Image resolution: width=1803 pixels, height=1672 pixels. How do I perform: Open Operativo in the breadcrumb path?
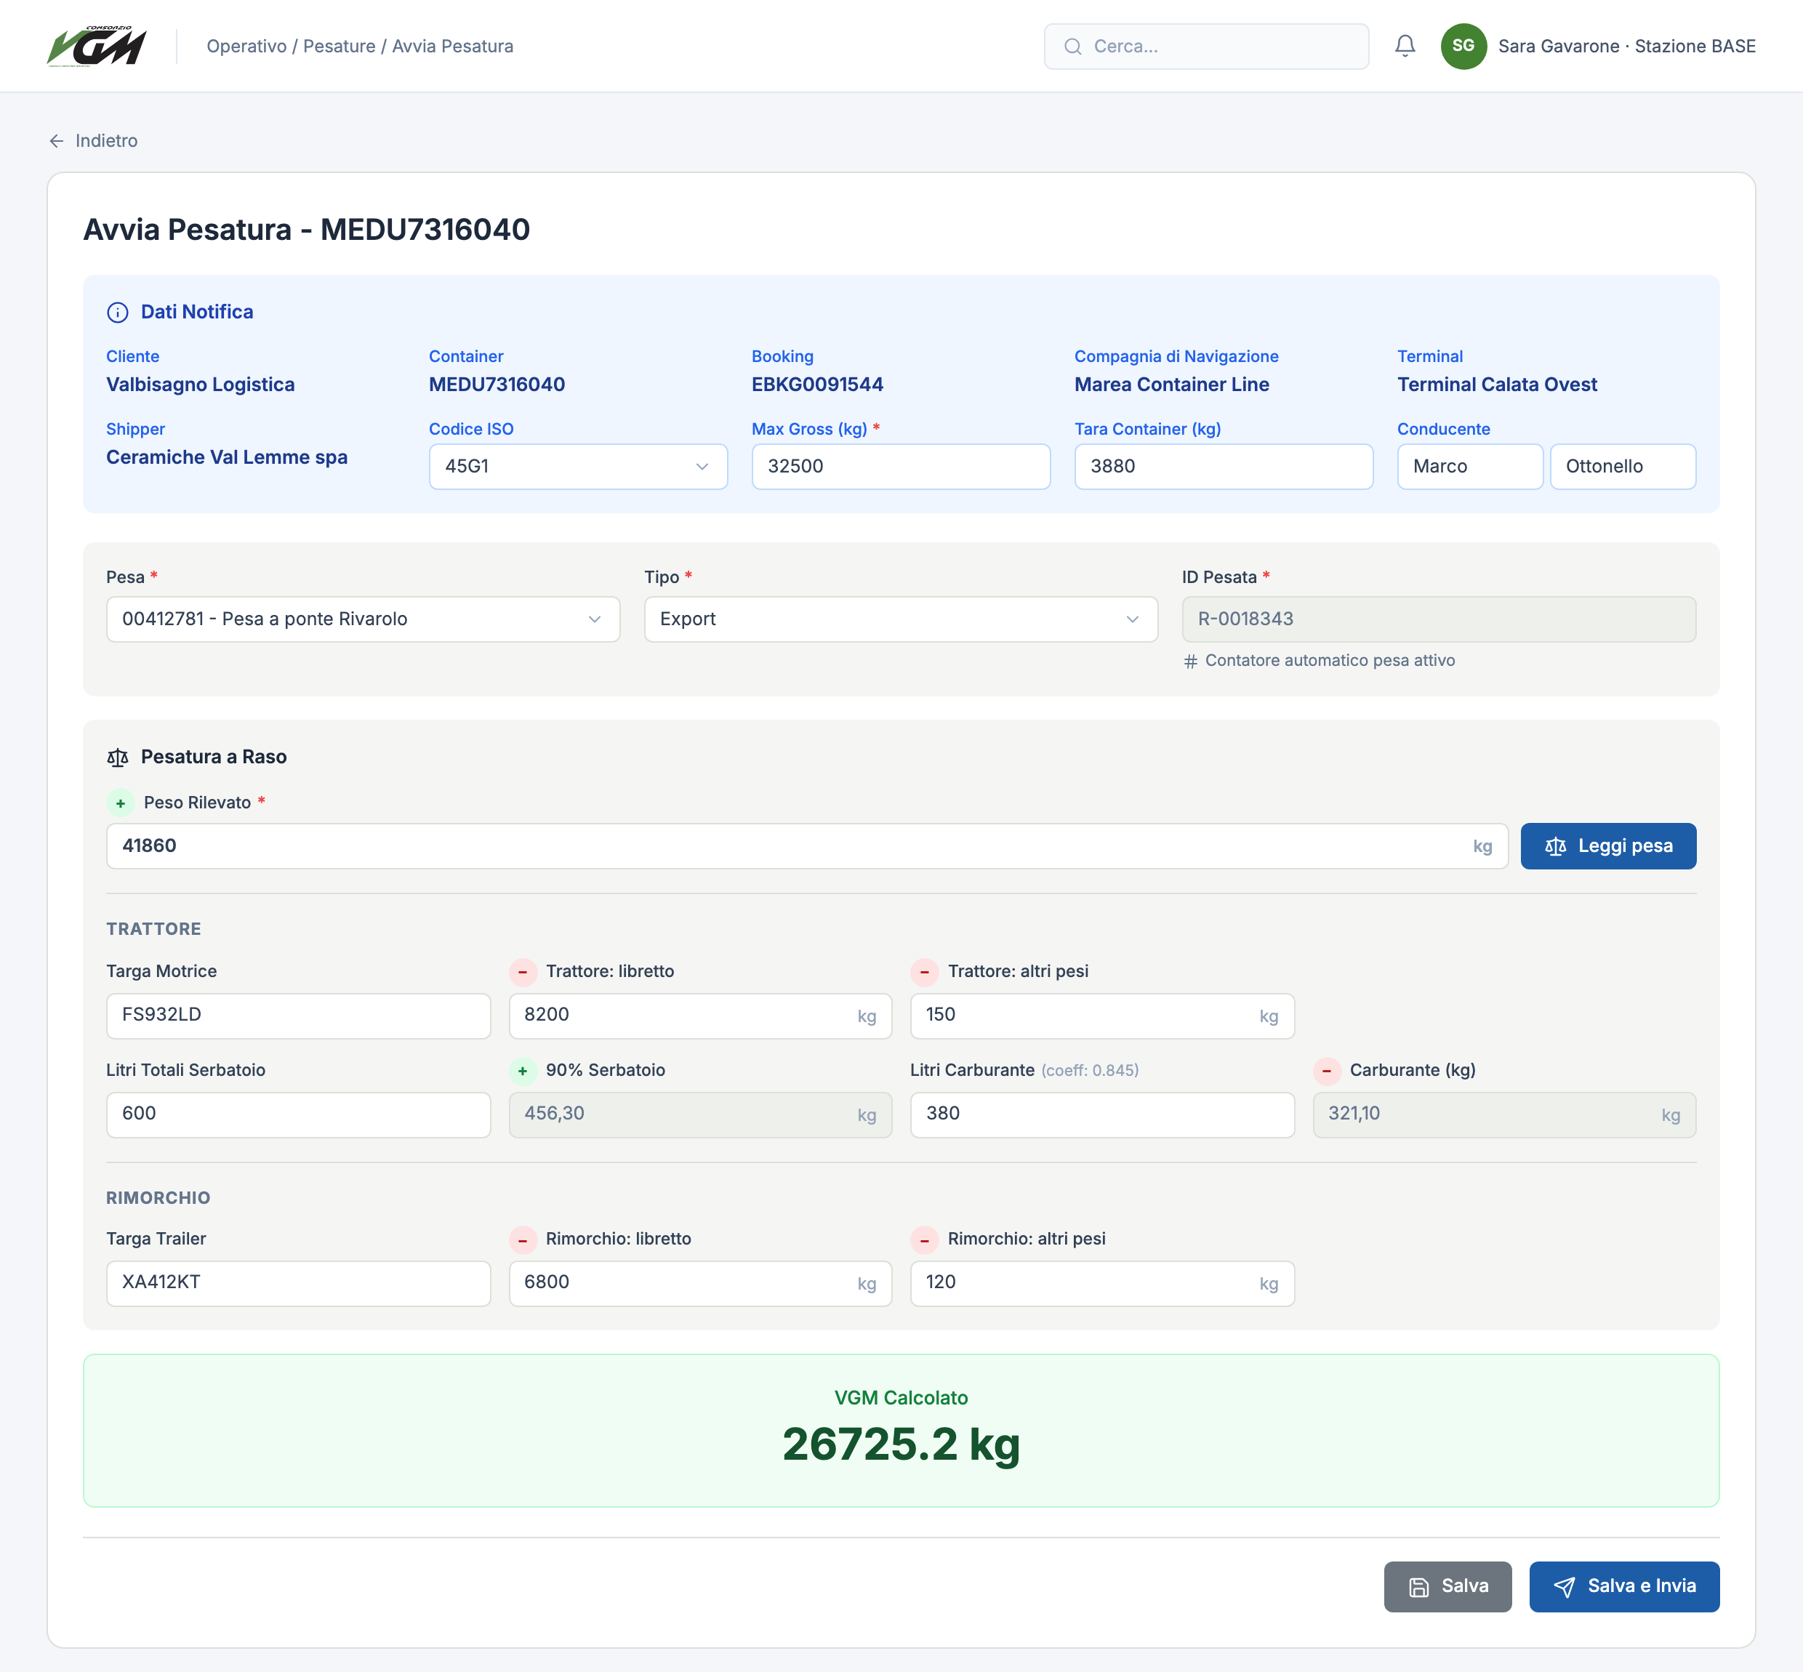click(246, 46)
